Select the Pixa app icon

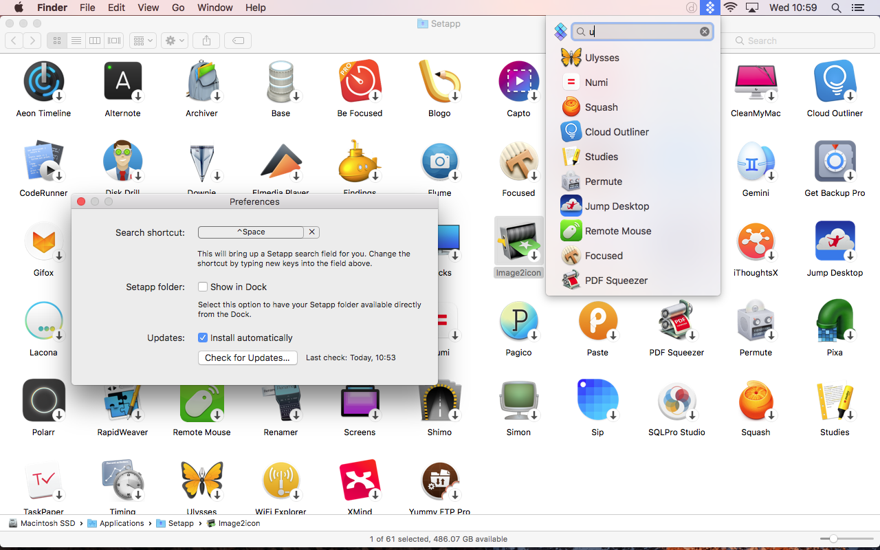(x=835, y=320)
